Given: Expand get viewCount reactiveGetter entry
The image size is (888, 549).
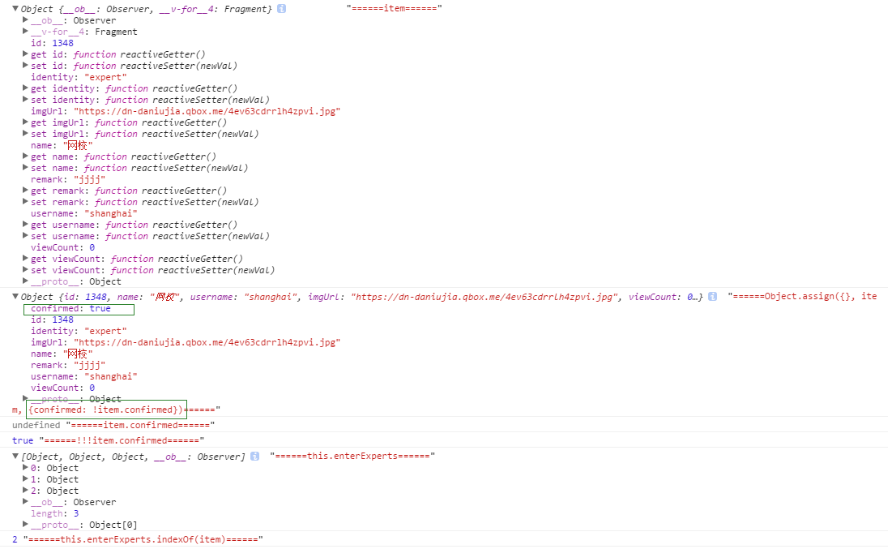Looking at the screenshot, I should [25, 259].
